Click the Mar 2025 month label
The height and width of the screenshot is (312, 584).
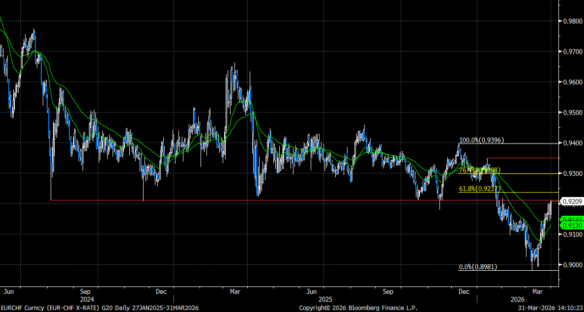pyautogui.click(x=235, y=291)
